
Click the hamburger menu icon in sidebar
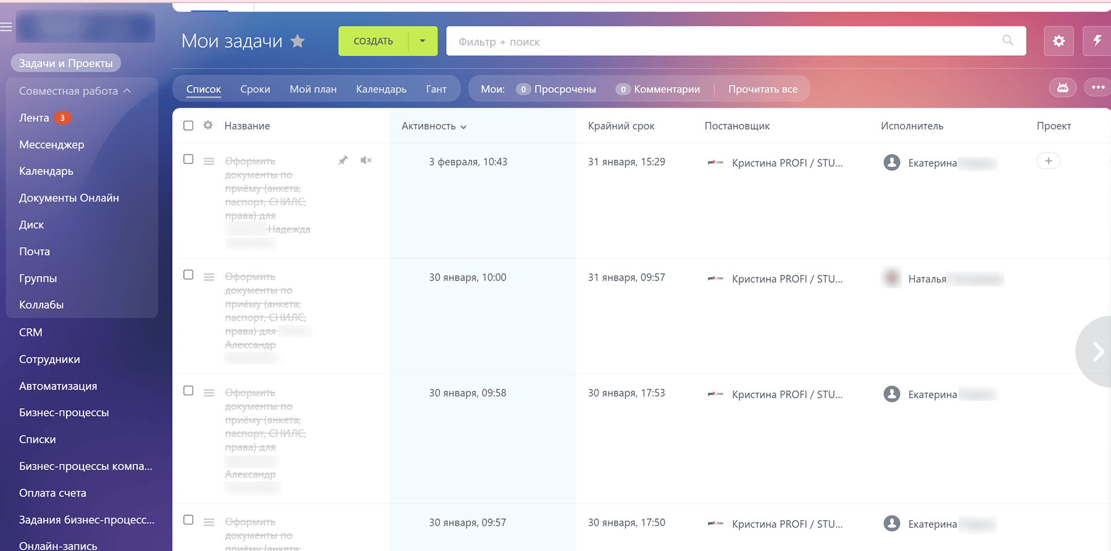6,27
